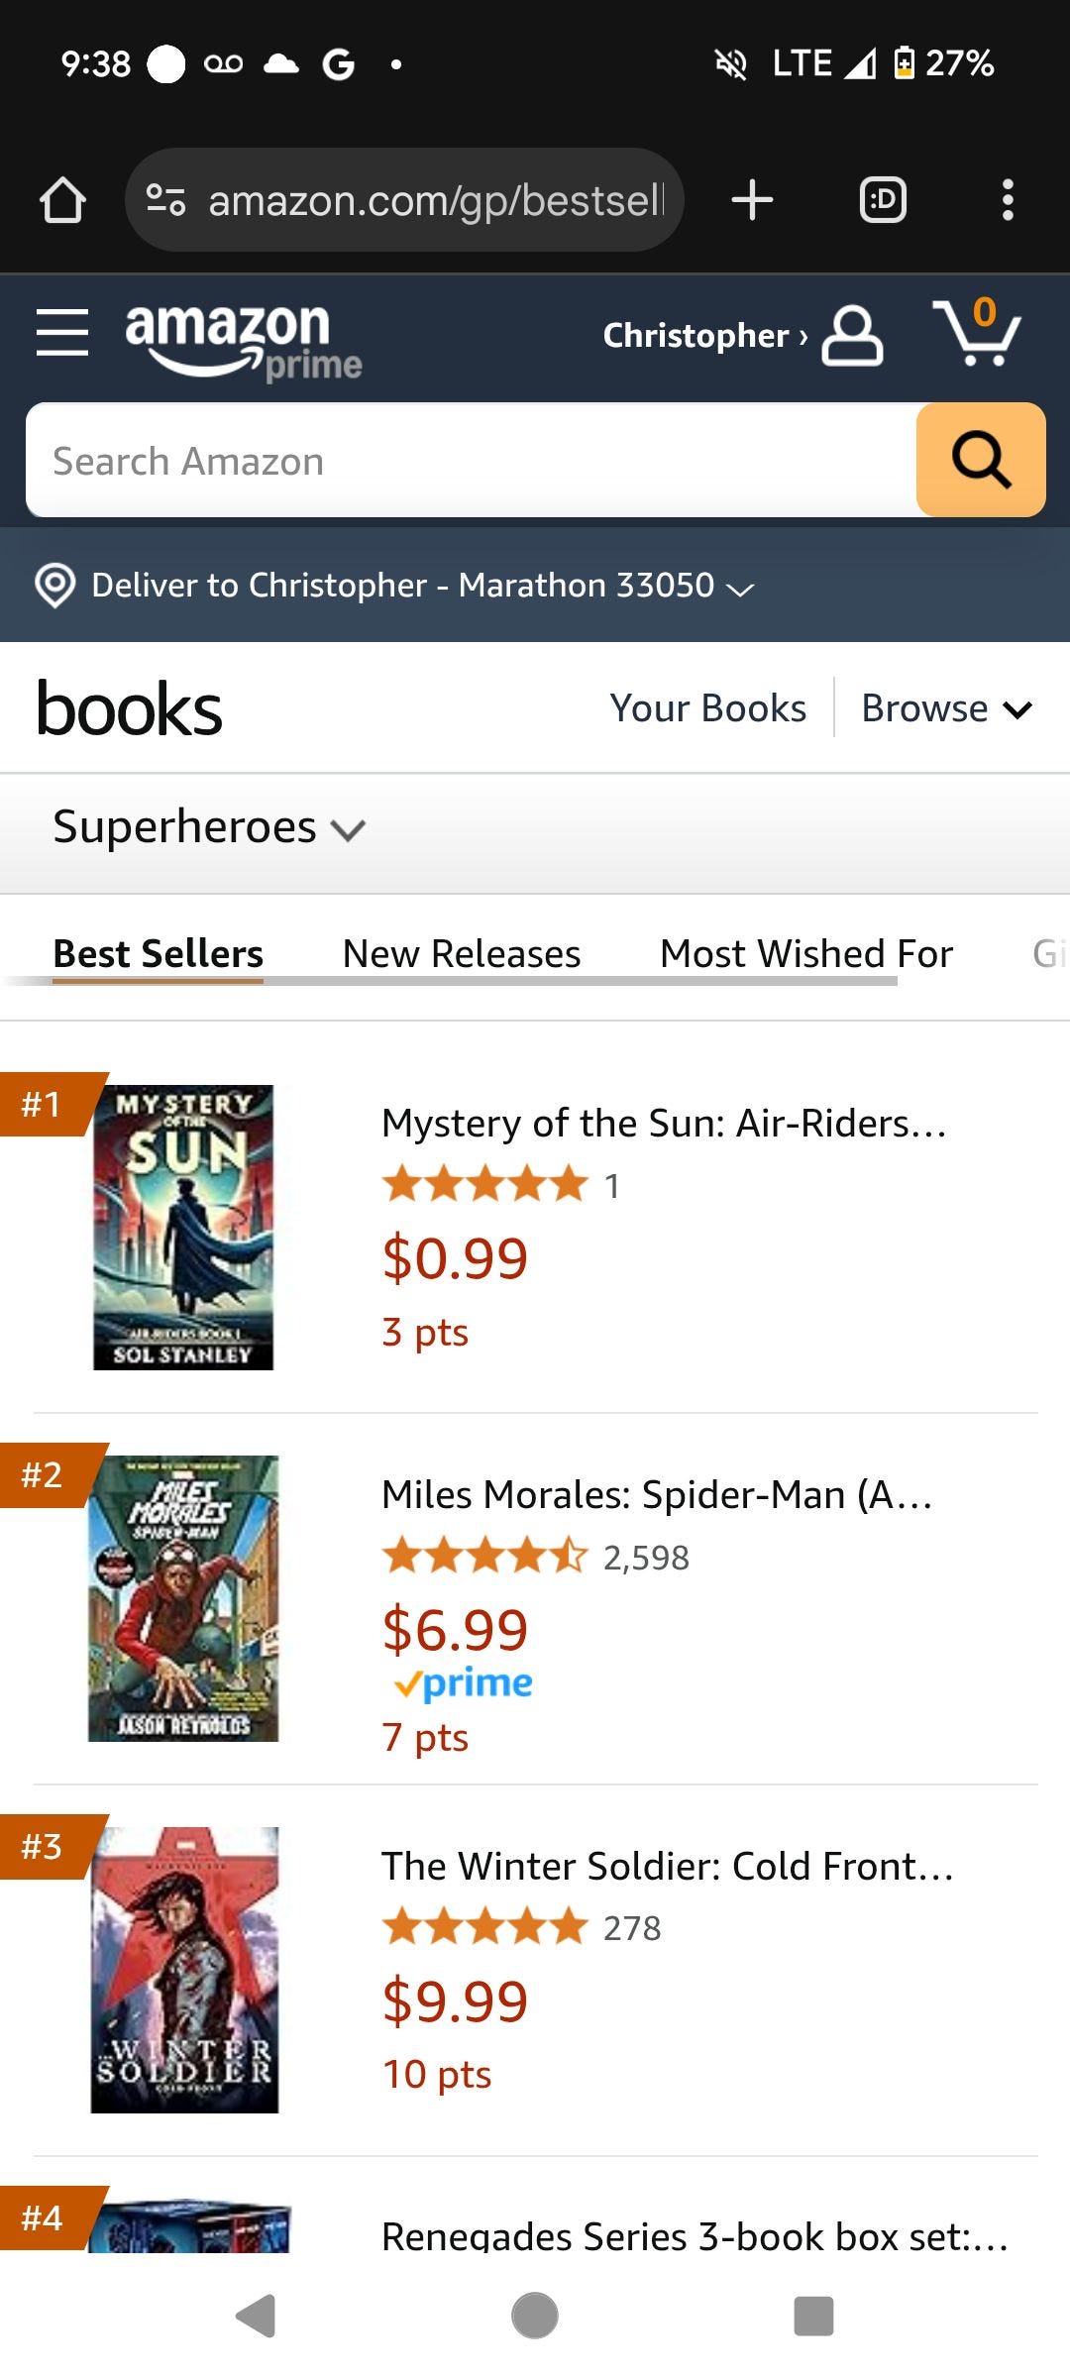This screenshot has width=1070, height=2378.
Task: Tap the Amazon Prime logo
Action: point(243,340)
